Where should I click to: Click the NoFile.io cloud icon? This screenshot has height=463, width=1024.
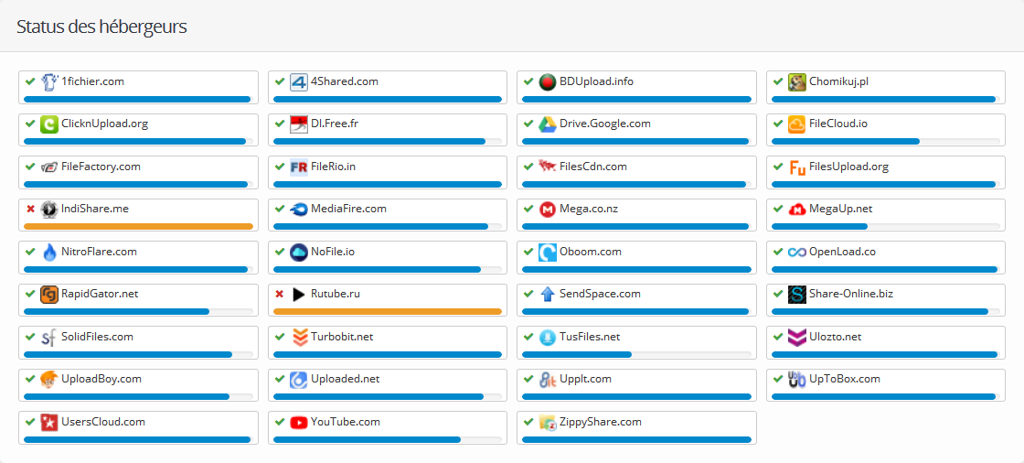coord(299,253)
